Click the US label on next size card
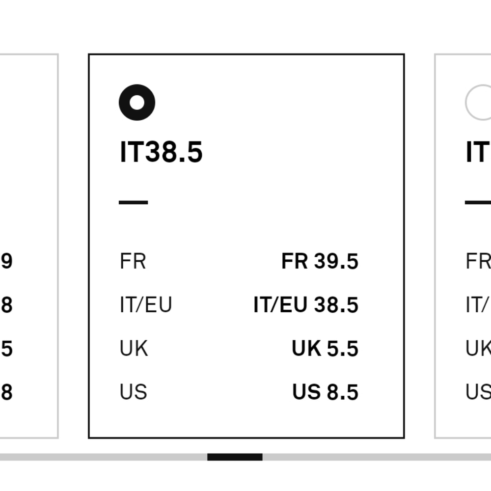Image resolution: width=491 pixels, height=491 pixels. click(x=478, y=392)
